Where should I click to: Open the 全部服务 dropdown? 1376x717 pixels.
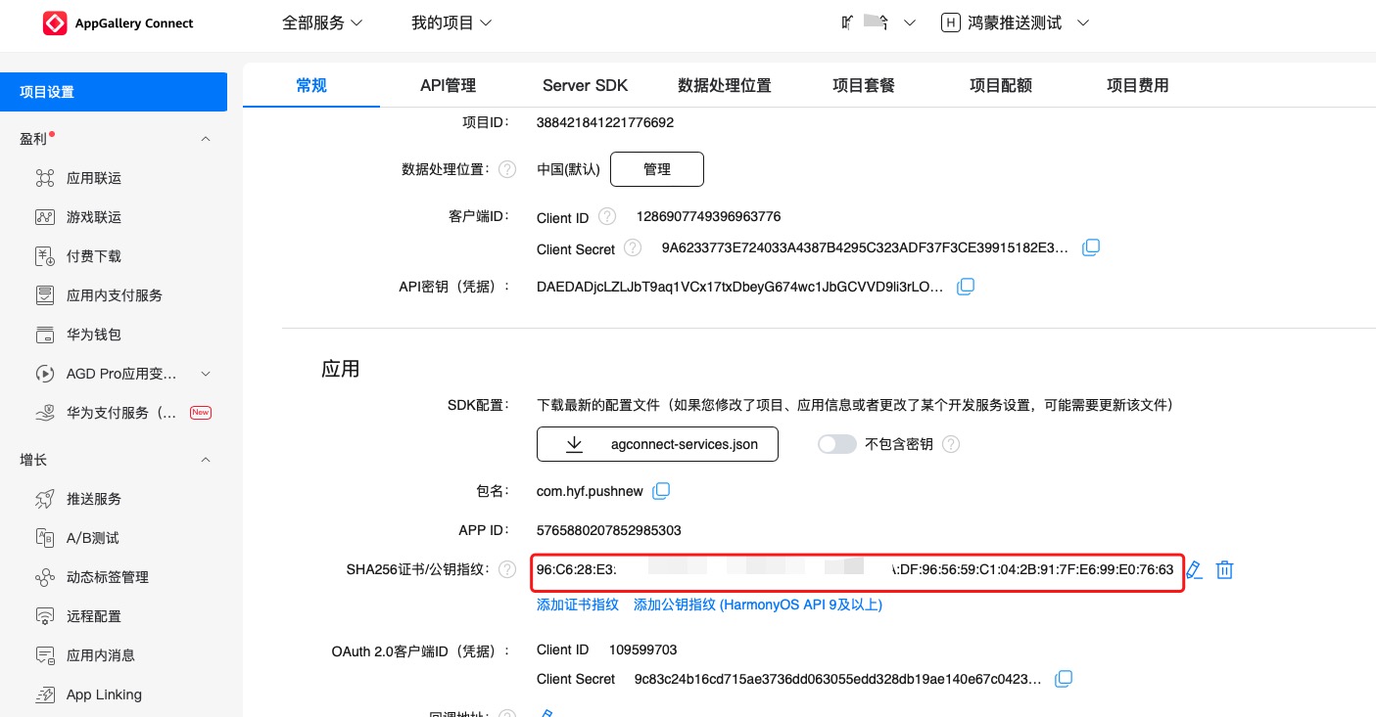[x=322, y=22]
